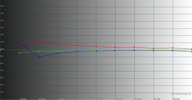The width and height of the screenshot is (192, 100).
Task: Click the 10% White axis label
Action: pos(23,99)
